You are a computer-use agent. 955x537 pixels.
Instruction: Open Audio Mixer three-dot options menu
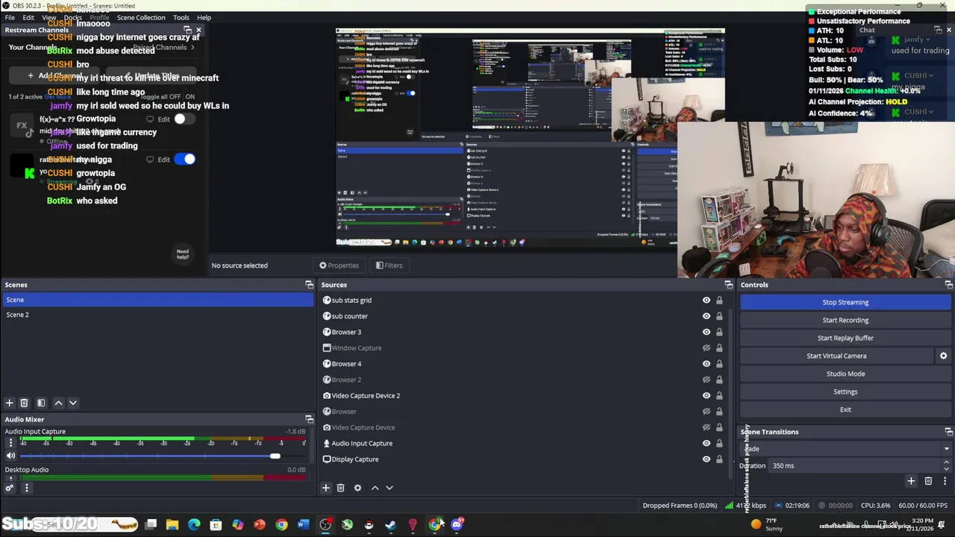(x=26, y=488)
